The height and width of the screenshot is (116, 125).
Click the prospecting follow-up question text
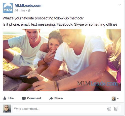[x=43, y=18]
